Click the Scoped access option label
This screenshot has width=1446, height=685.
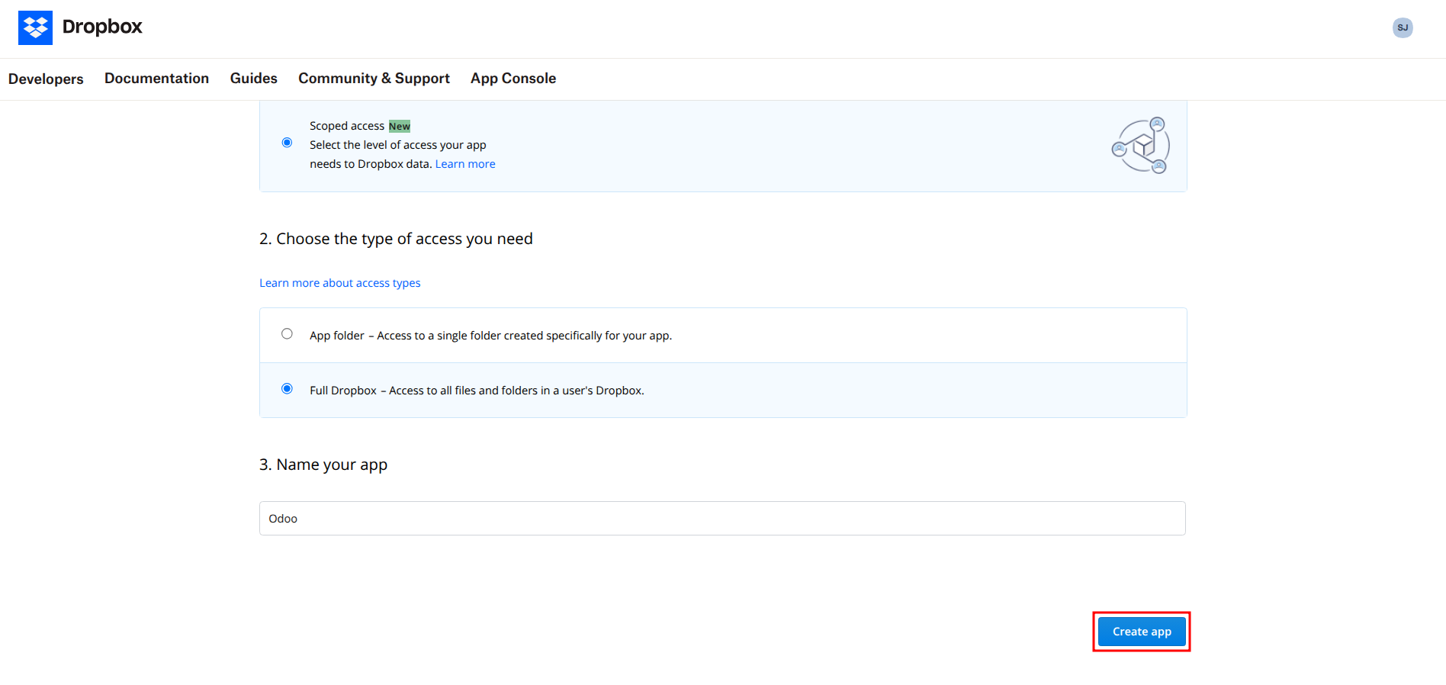tap(347, 126)
